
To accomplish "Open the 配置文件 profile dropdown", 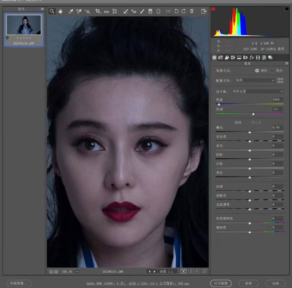I will (255, 80).
